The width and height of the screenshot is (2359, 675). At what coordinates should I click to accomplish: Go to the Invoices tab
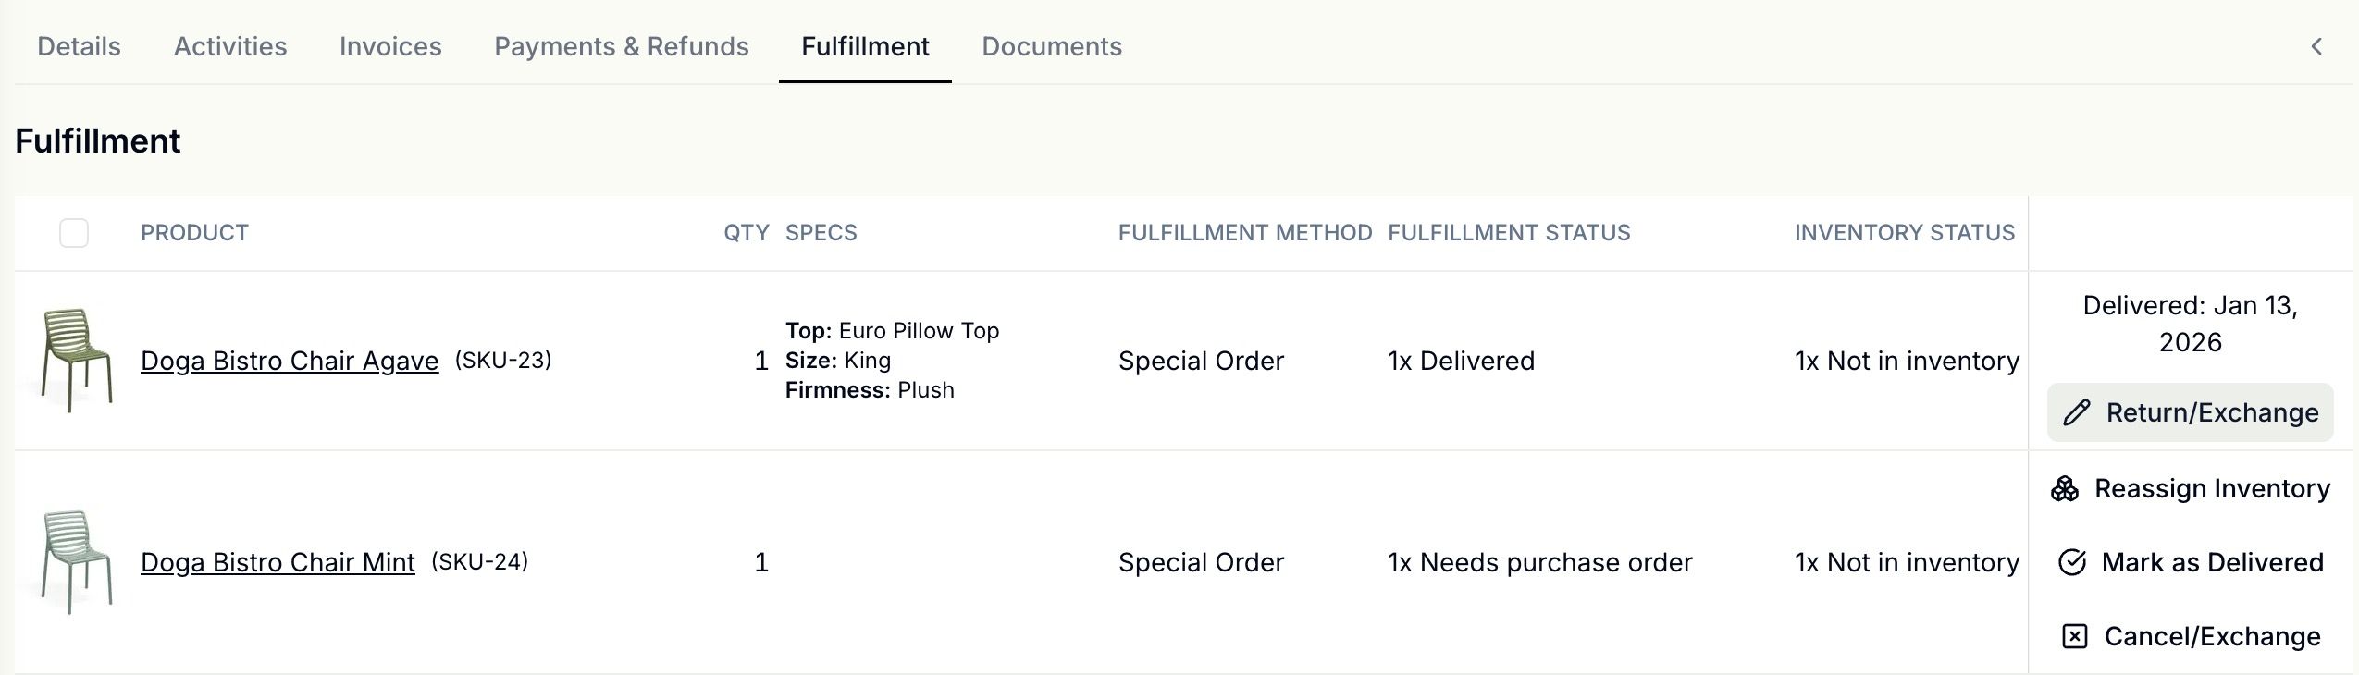click(x=390, y=46)
